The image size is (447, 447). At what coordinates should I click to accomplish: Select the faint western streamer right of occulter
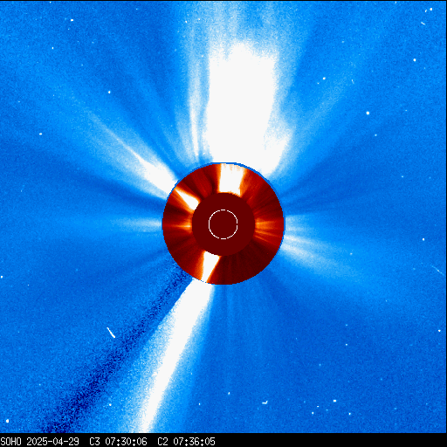click(314, 251)
